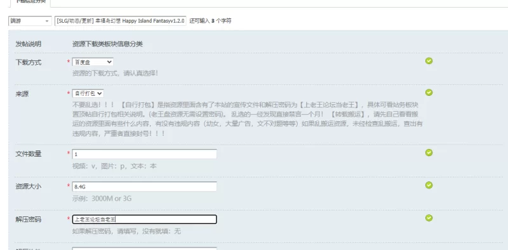Click the green checkmark for 下载方式
This screenshot has height=250, width=508.
(429, 61)
